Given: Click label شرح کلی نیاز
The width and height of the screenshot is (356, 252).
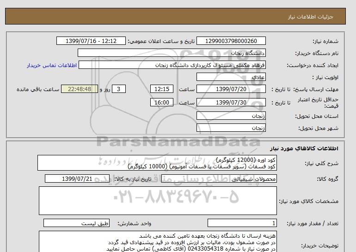Looking at the screenshot, I should [321, 163].
